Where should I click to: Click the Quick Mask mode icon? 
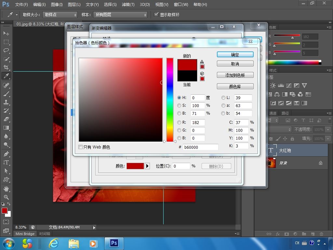(x=6, y=222)
